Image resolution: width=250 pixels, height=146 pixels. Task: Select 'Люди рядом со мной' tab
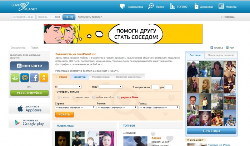221,55
